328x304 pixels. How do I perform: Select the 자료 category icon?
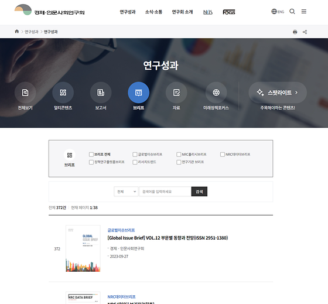click(x=176, y=93)
